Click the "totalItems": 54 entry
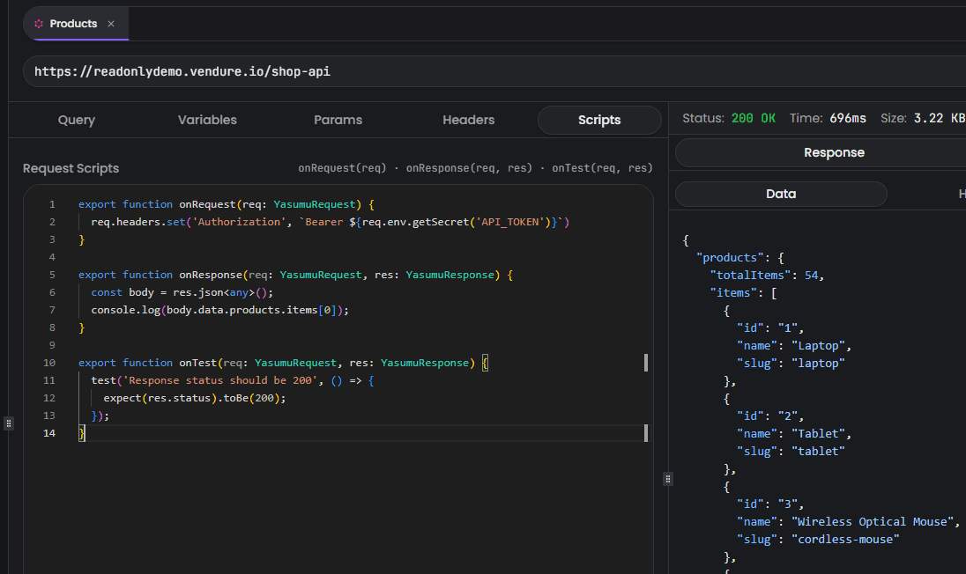966x574 pixels. (767, 276)
